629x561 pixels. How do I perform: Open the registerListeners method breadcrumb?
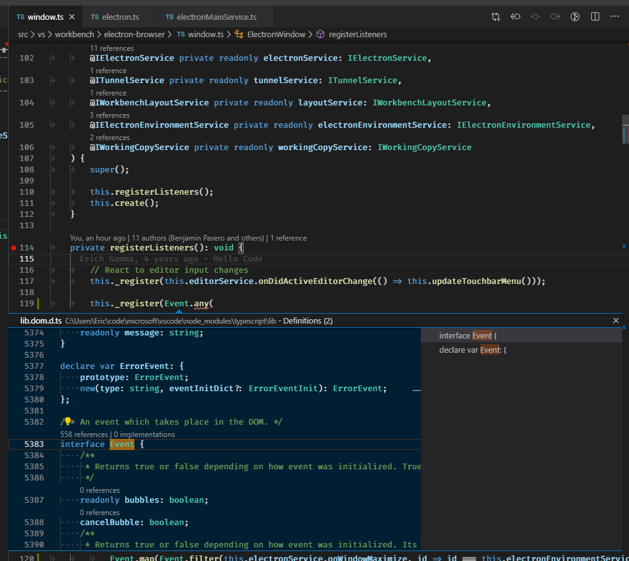pyautogui.click(x=352, y=35)
